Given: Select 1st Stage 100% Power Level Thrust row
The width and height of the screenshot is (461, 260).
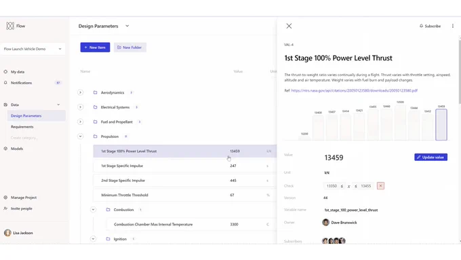Looking at the screenshot, I should click(x=185, y=151).
